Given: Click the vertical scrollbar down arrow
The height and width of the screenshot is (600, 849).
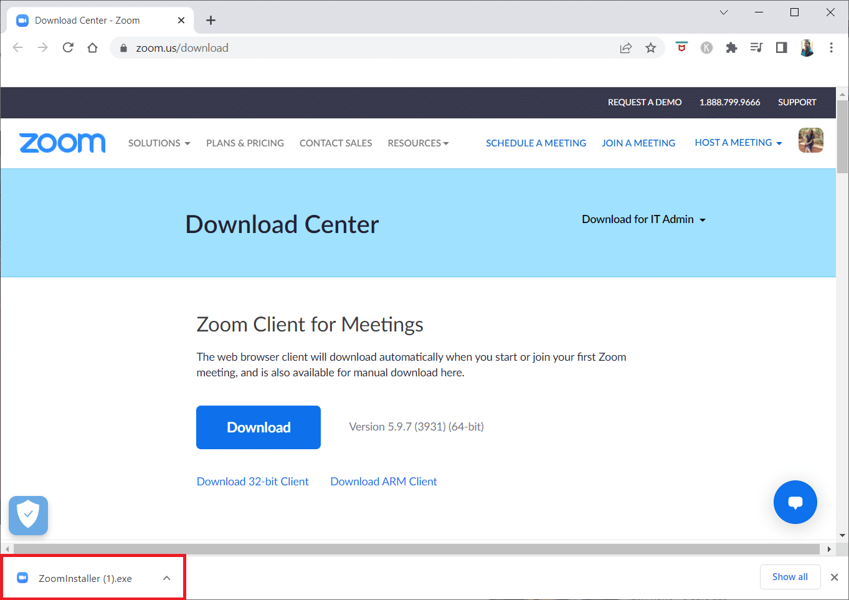Looking at the screenshot, I should click(x=842, y=535).
